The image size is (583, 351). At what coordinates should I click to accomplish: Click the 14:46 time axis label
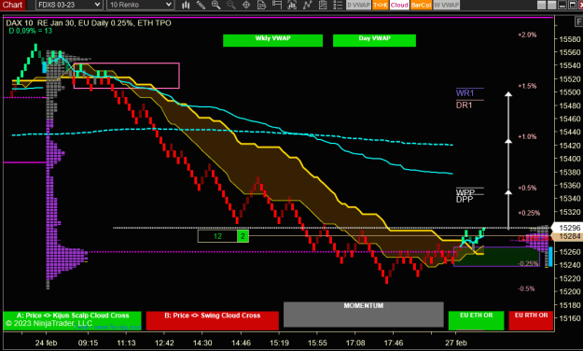(241, 343)
